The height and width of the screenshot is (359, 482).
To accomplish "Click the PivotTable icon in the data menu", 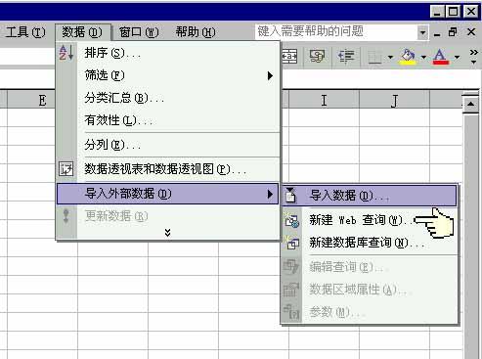I will click(x=66, y=169).
